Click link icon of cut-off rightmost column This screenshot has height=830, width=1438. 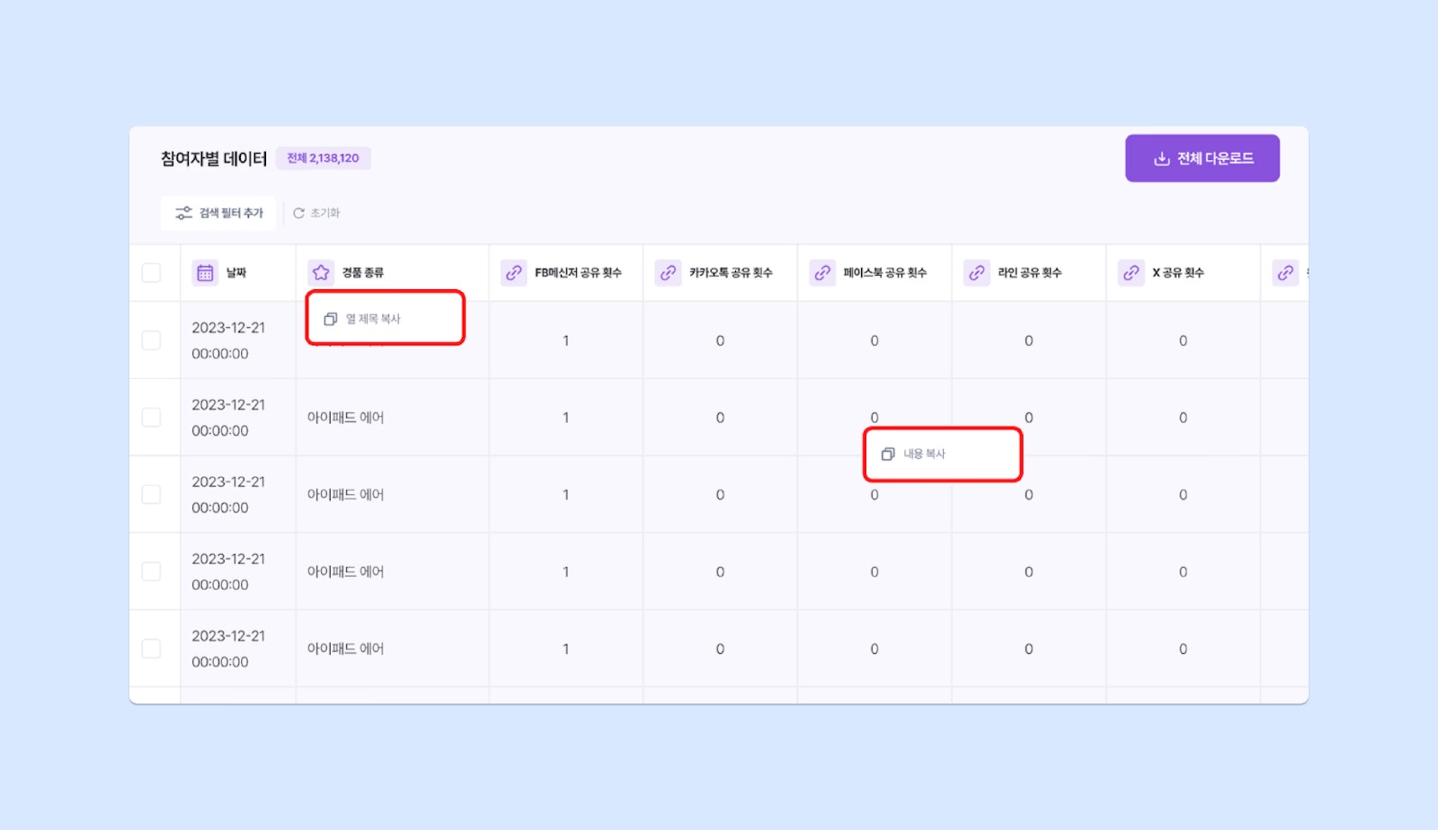[1286, 272]
